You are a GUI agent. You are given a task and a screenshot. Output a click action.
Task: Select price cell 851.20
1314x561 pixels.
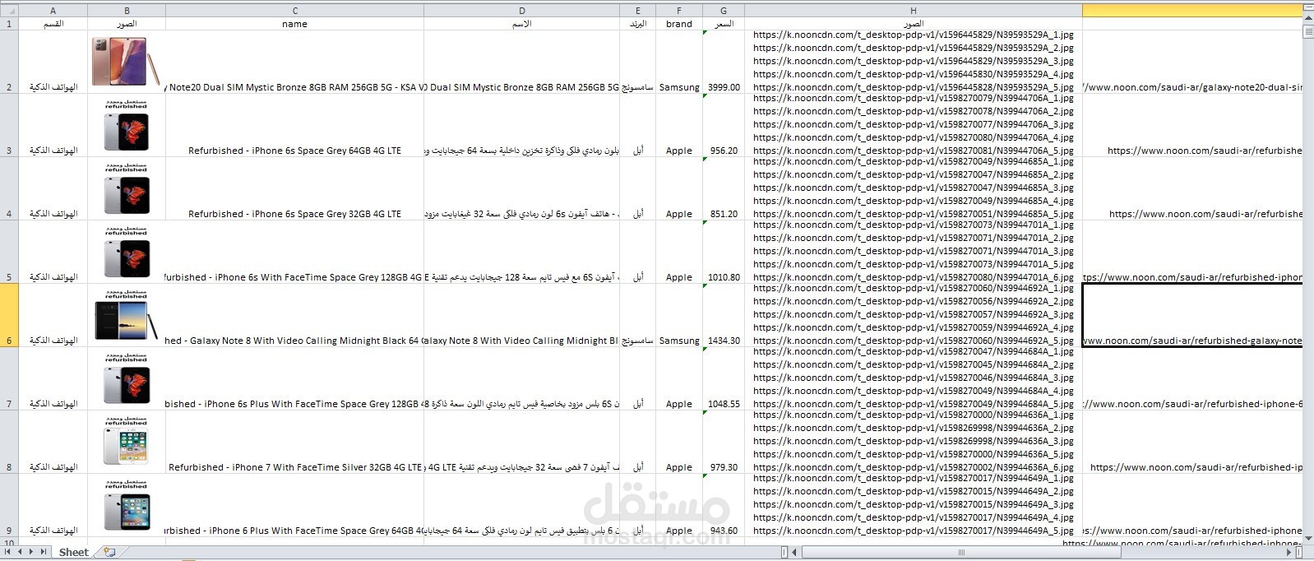[x=724, y=189]
